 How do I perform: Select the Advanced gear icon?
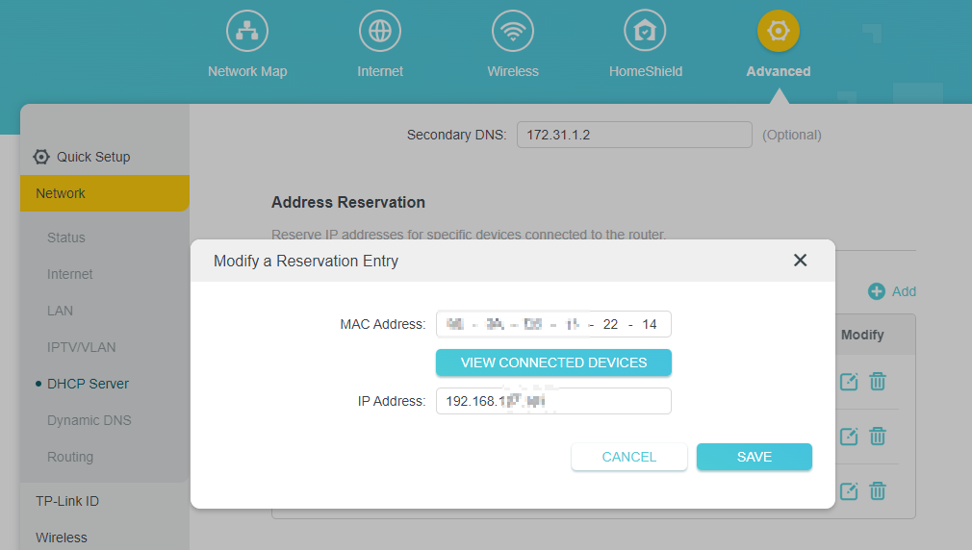(778, 31)
